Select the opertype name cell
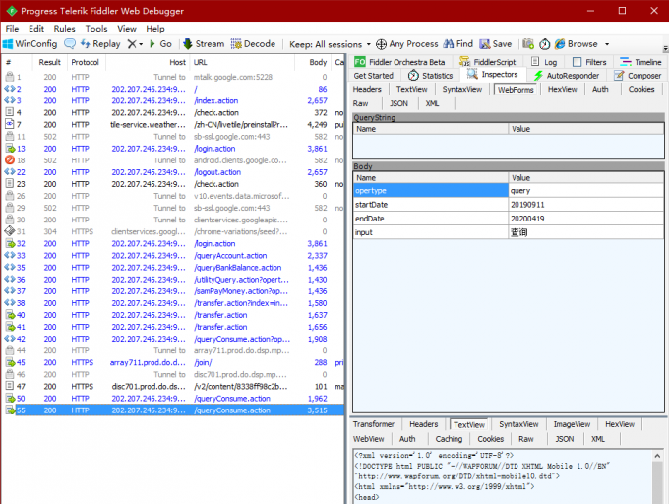 point(431,190)
